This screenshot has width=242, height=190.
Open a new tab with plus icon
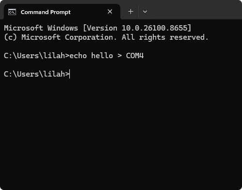[x=130, y=12]
